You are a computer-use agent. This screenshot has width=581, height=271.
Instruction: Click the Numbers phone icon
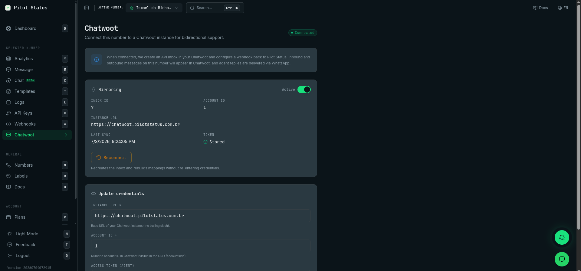(8, 165)
